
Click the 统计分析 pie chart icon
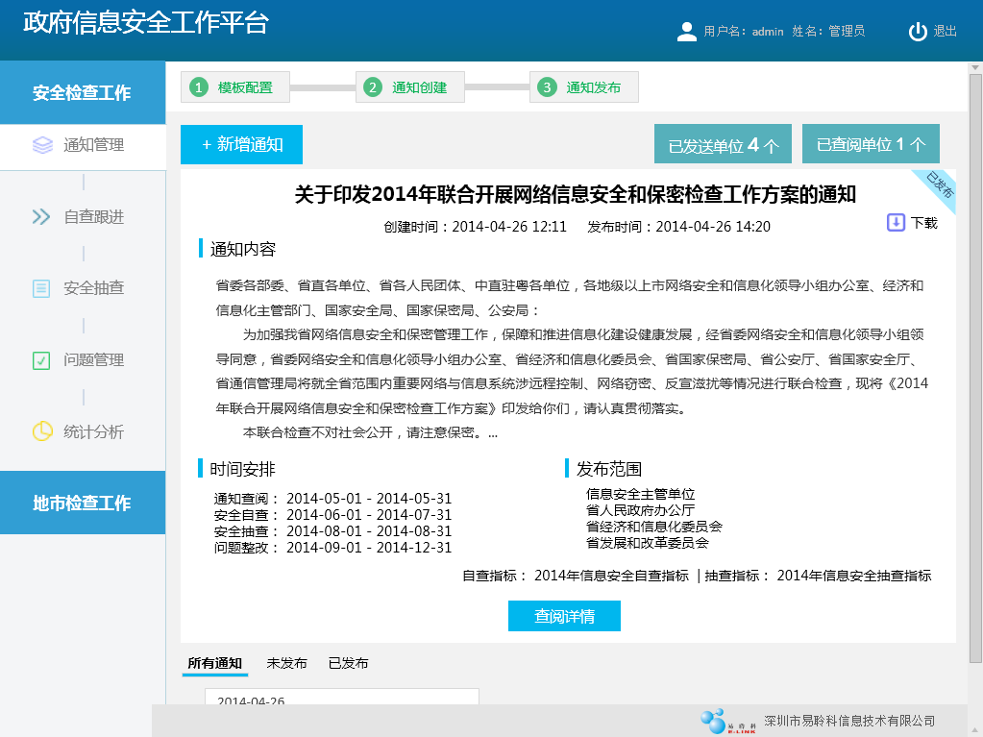(41, 432)
